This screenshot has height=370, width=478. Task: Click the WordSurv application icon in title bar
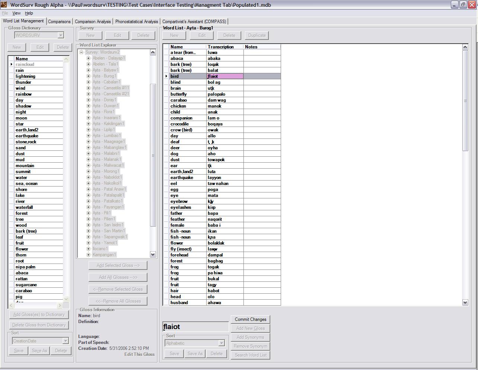[4, 5]
